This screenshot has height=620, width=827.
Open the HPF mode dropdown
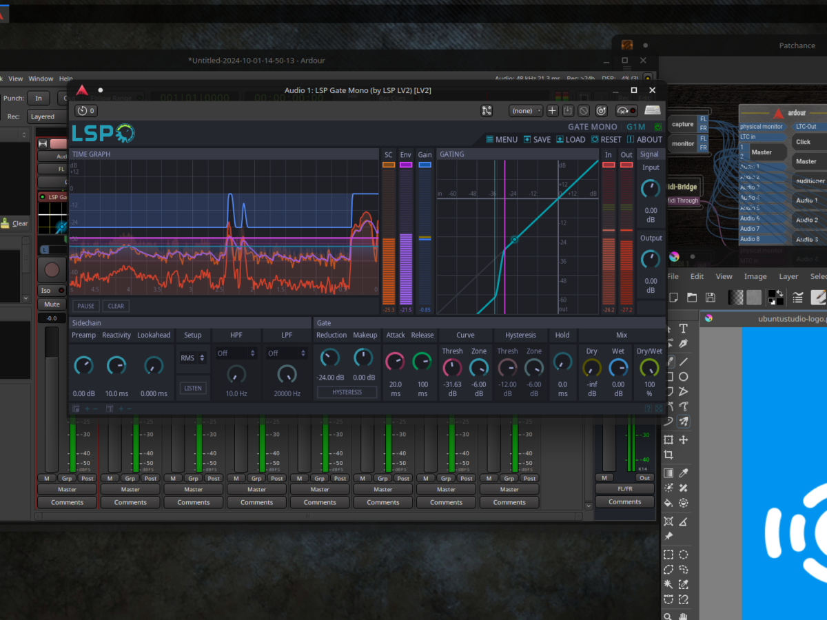(236, 353)
